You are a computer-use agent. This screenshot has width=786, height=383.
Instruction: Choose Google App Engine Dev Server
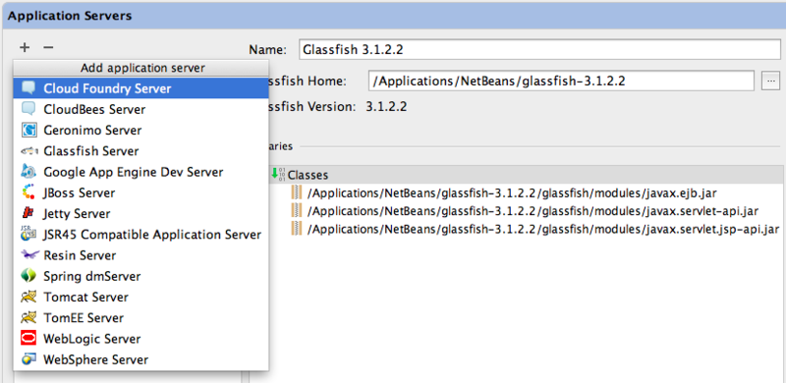(x=140, y=172)
